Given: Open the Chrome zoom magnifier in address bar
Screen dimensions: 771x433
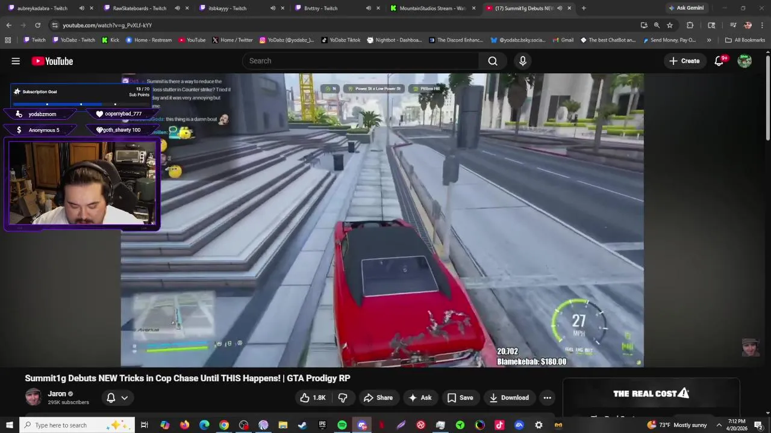Looking at the screenshot, I should coord(657,25).
